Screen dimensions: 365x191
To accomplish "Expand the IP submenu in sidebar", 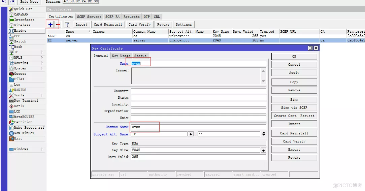I will pos(42,52).
